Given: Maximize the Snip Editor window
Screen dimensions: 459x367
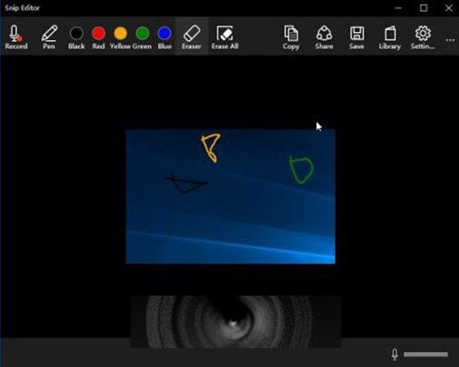Looking at the screenshot, I should (423, 8).
